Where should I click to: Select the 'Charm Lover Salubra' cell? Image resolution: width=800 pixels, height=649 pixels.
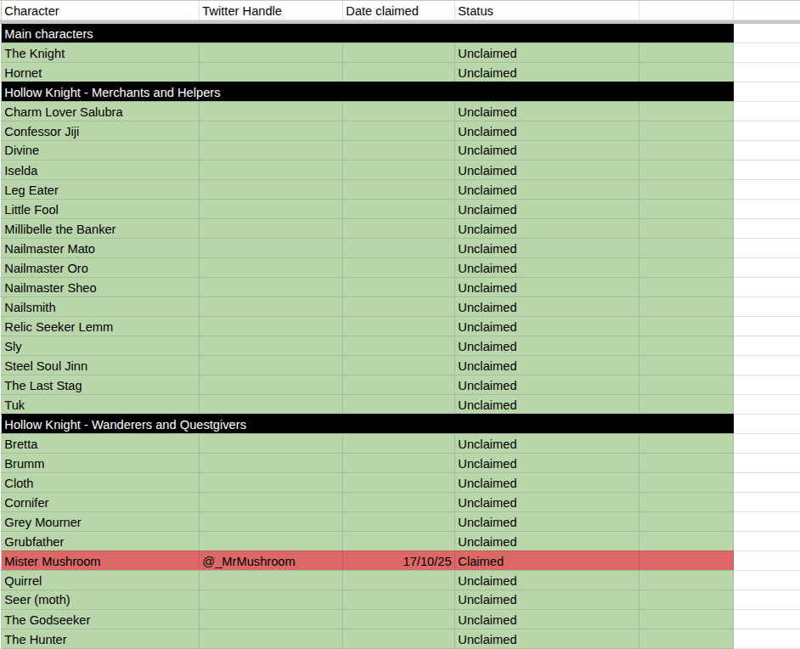tap(100, 112)
